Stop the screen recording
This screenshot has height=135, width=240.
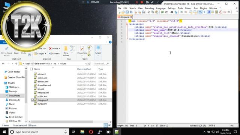[x=142, y=2]
